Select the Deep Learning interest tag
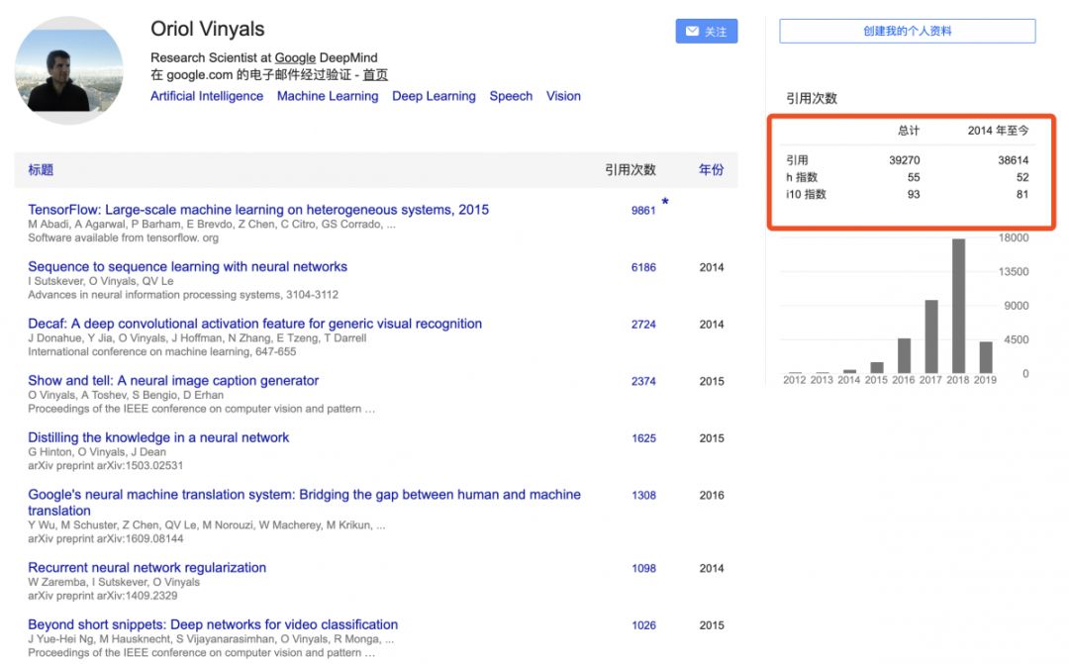Viewport: 1069px width, 664px height. pyautogui.click(x=434, y=96)
